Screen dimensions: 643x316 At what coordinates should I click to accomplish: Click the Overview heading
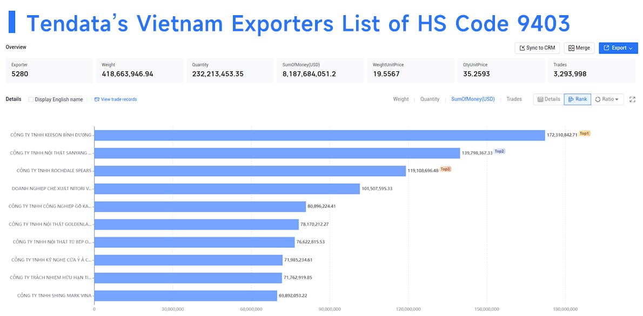pos(16,47)
